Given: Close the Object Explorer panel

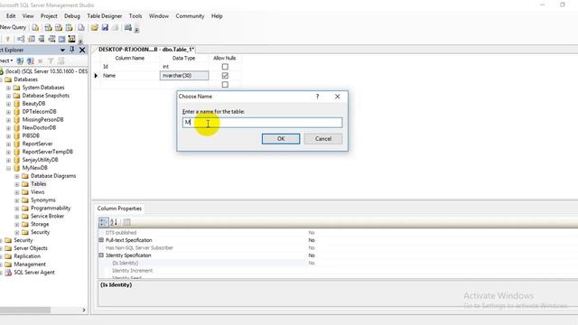Looking at the screenshot, I should pos(82,50).
